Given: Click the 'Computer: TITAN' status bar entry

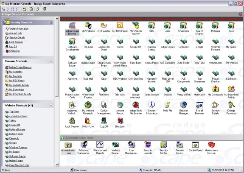Looking at the screenshot, I should click(150, 170).
